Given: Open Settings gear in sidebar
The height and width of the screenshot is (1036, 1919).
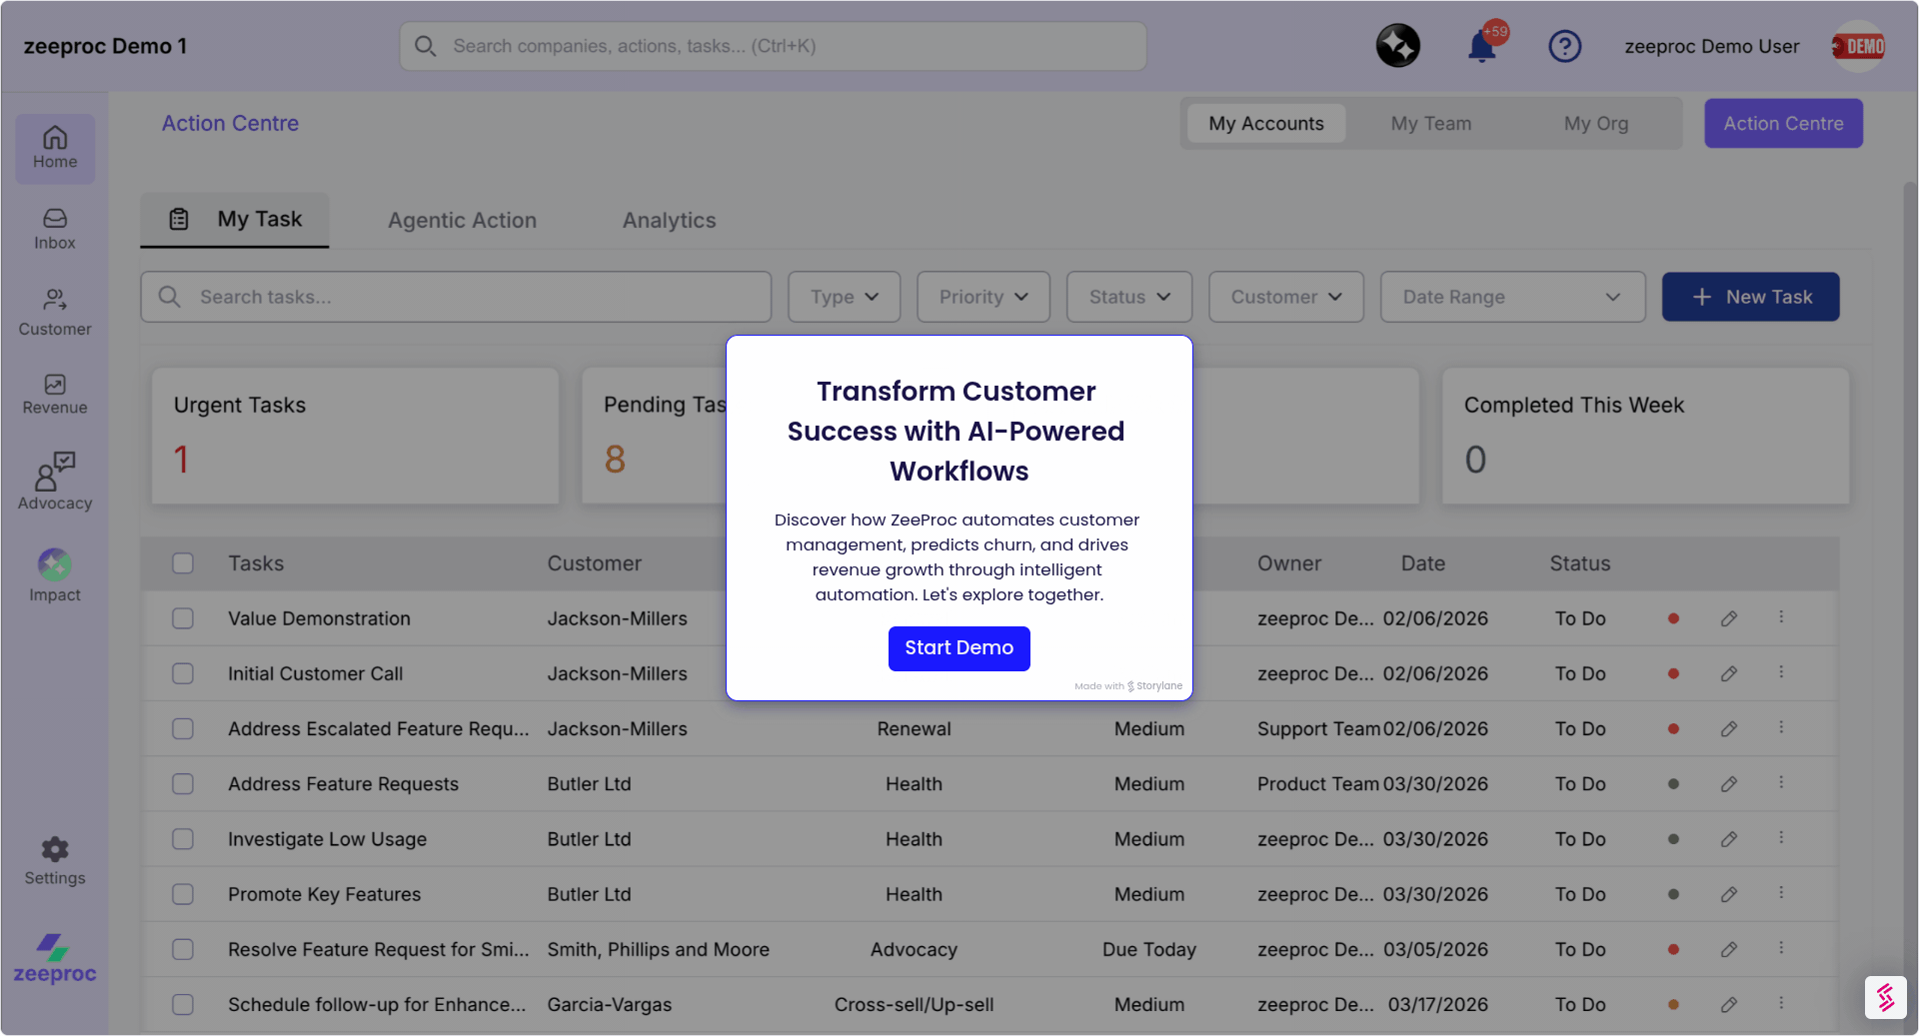Looking at the screenshot, I should 55,861.
